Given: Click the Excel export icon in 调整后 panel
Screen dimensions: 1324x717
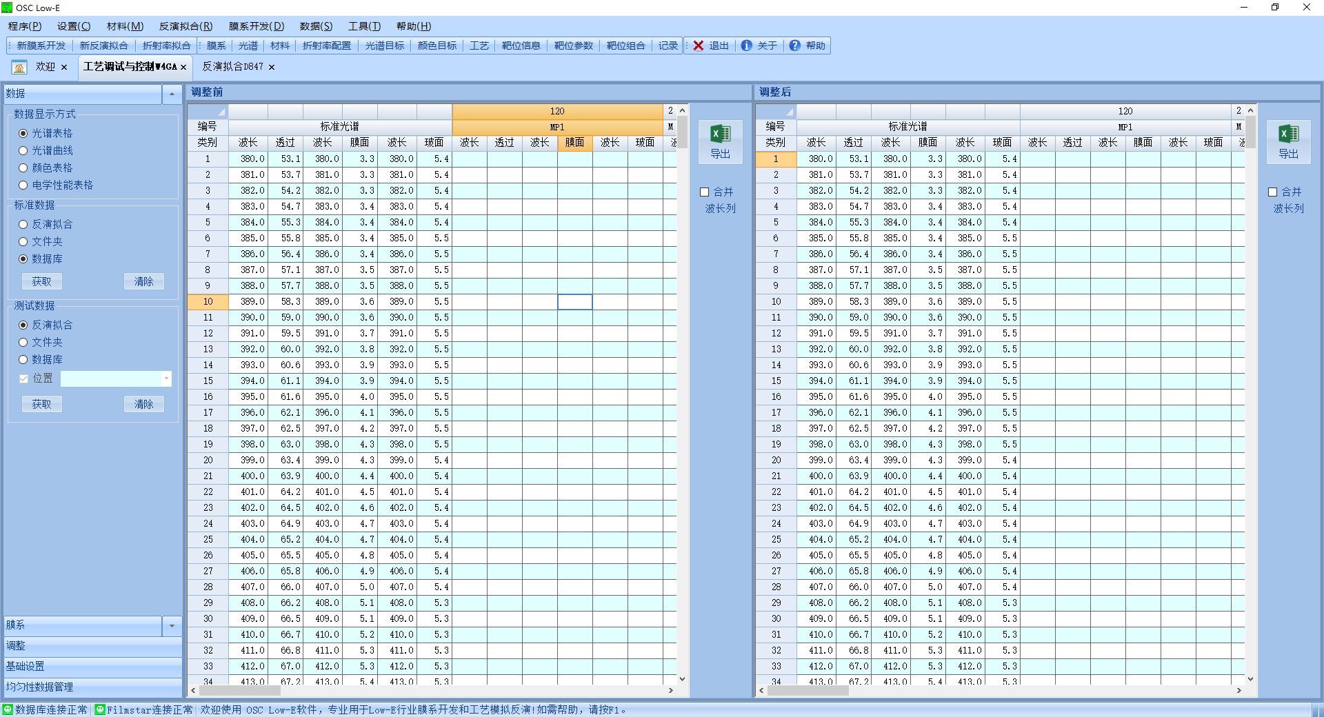Looking at the screenshot, I should [1288, 134].
